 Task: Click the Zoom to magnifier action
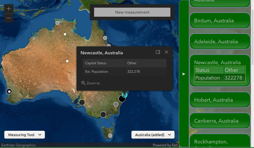tap(90, 83)
